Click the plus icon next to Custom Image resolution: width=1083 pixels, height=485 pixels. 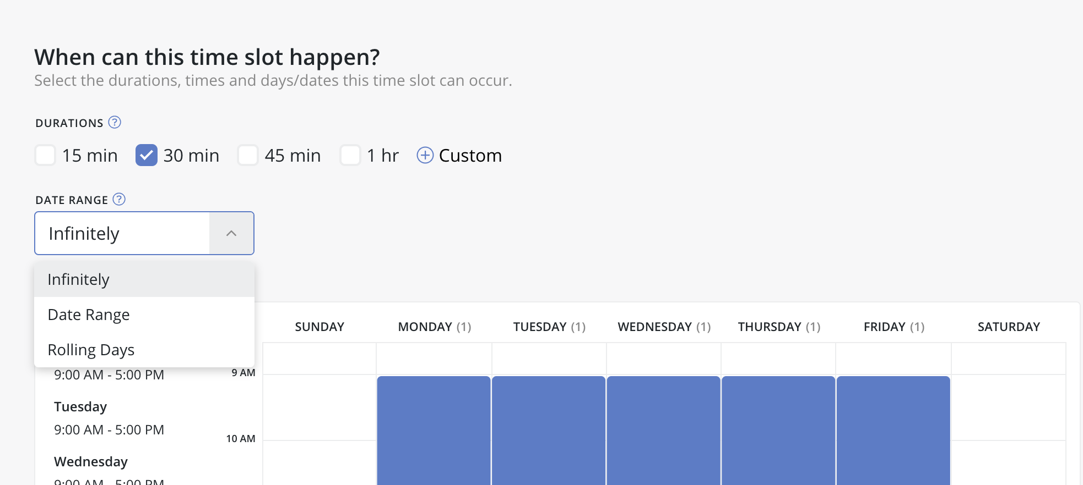(425, 156)
